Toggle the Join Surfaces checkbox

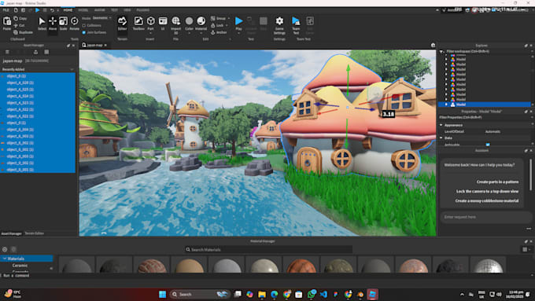(x=84, y=32)
